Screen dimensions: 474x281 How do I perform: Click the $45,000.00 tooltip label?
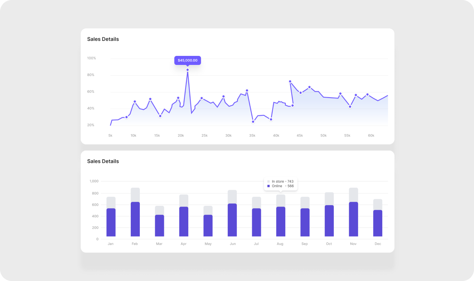tap(188, 61)
